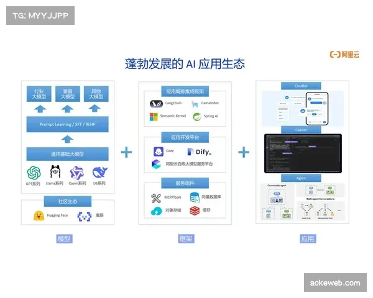This screenshot has width=373, height=298.
Task: Click the LangChain logo icon
Action: (156, 104)
